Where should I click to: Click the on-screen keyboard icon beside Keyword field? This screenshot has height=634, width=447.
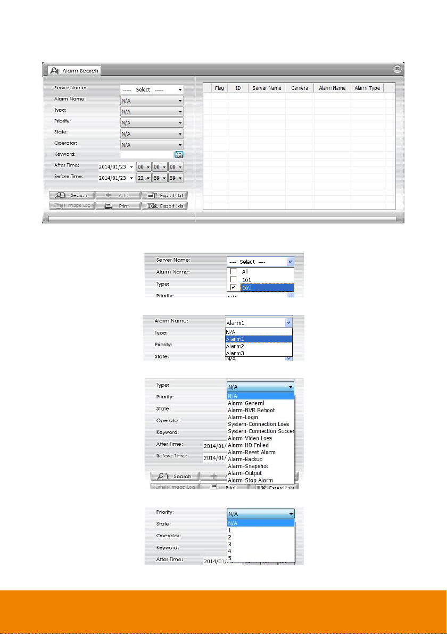pos(179,154)
